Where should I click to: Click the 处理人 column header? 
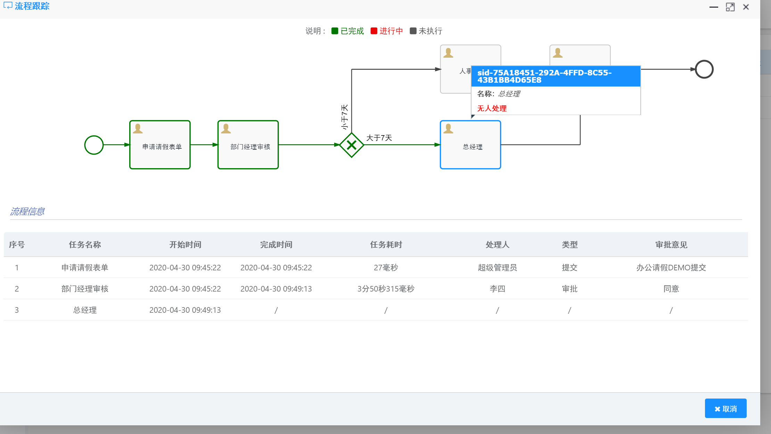click(498, 245)
